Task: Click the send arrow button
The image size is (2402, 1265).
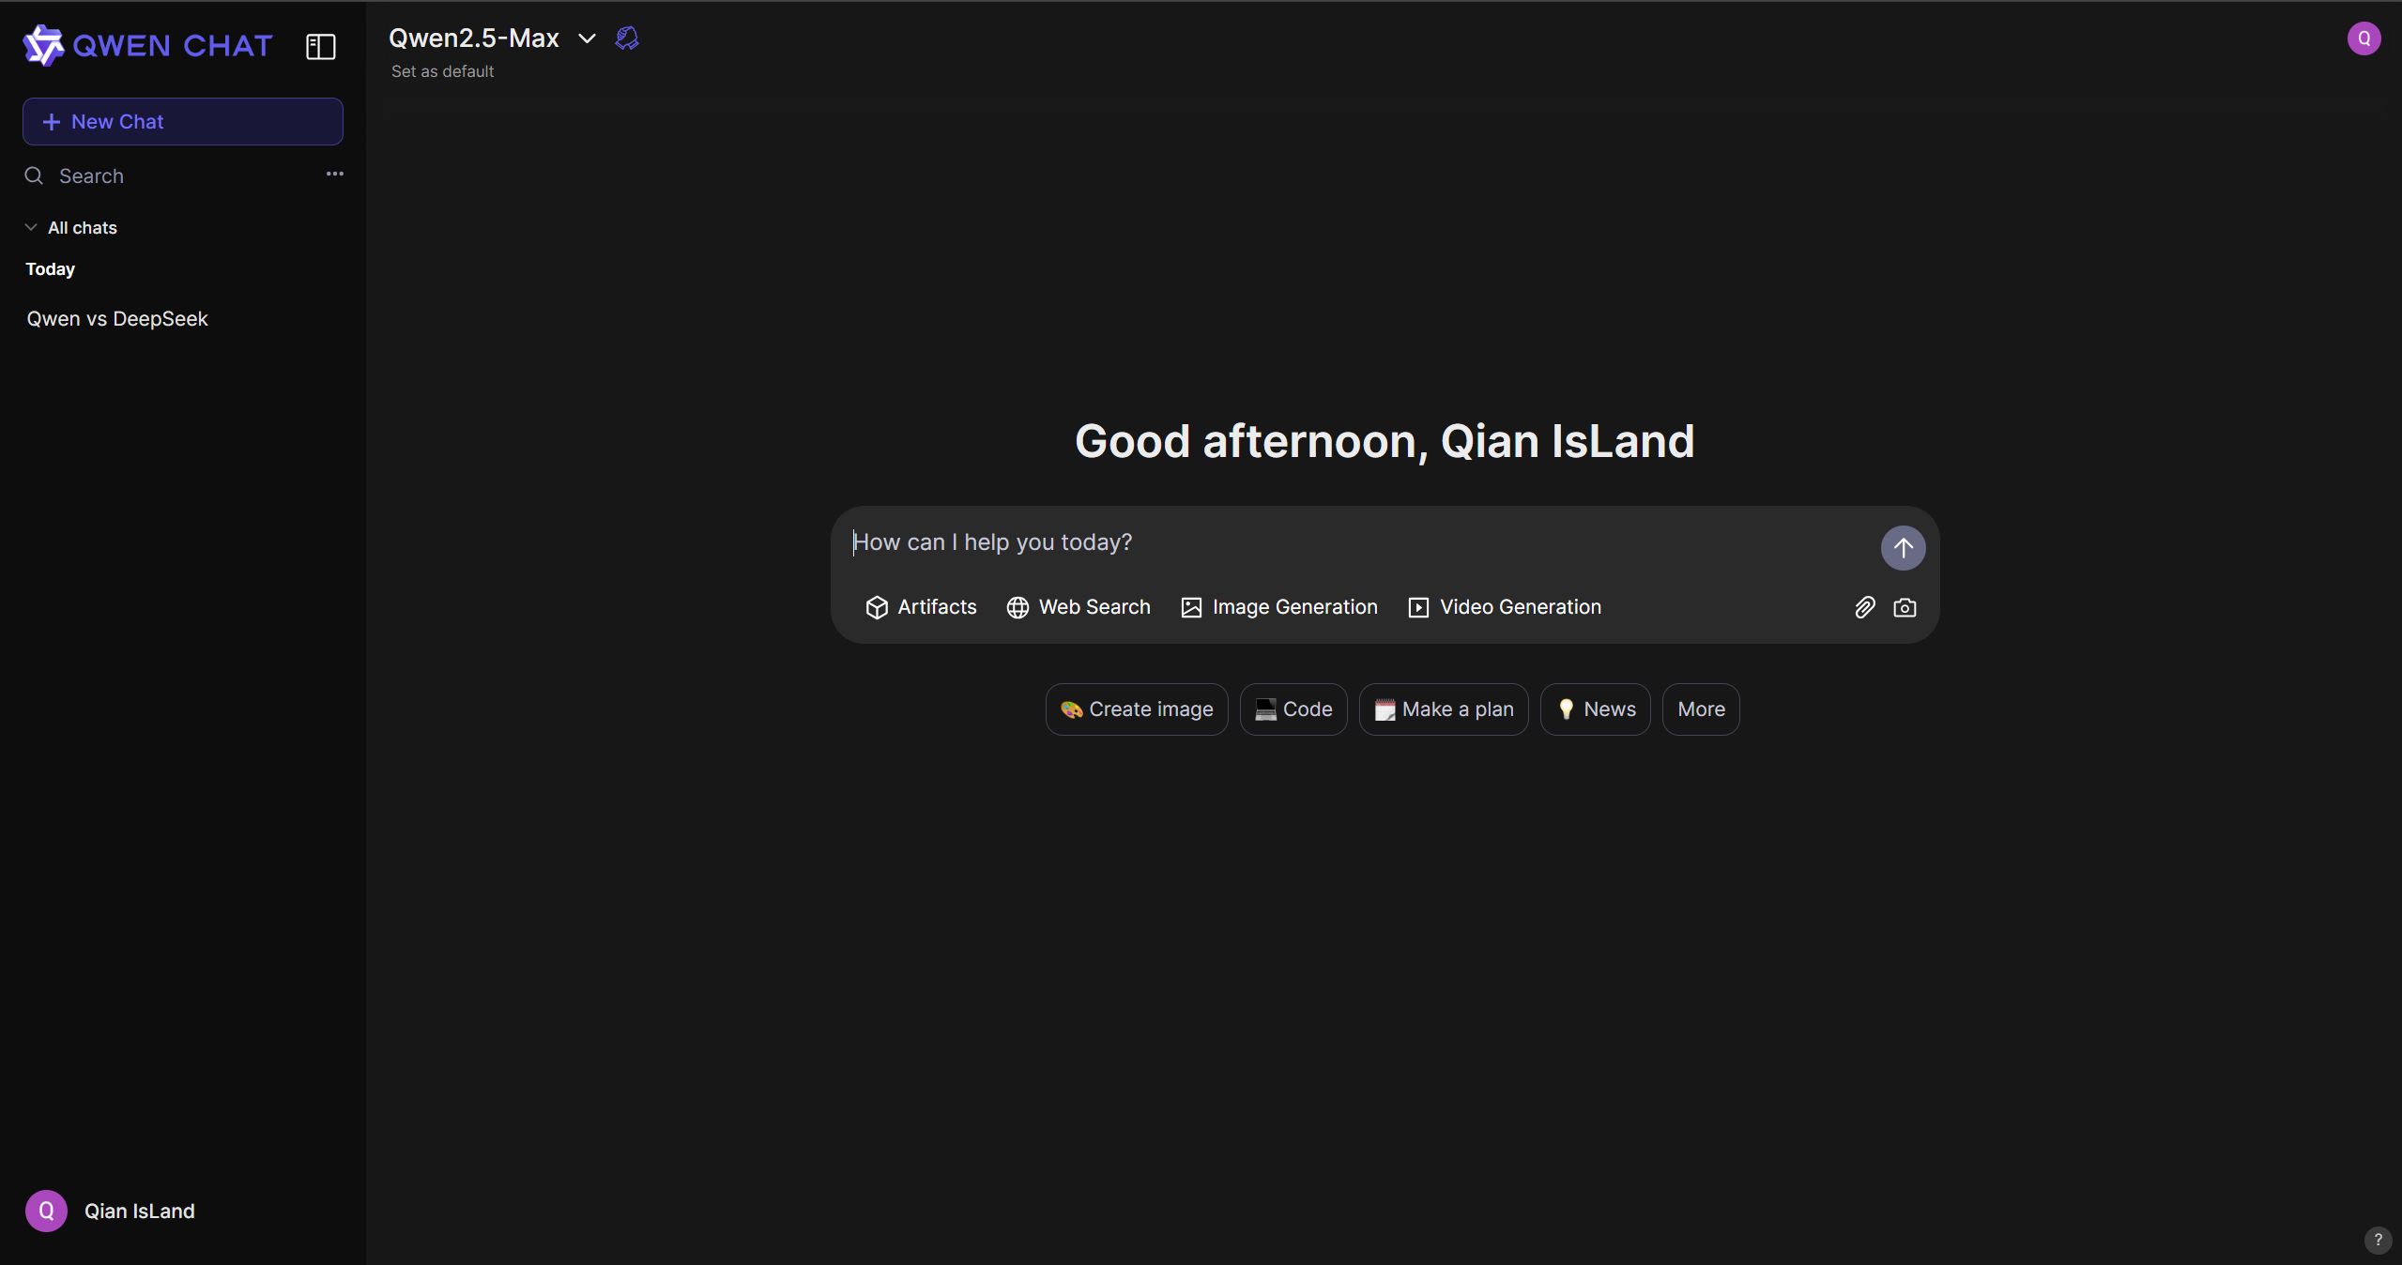Action: (x=1903, y=547)
